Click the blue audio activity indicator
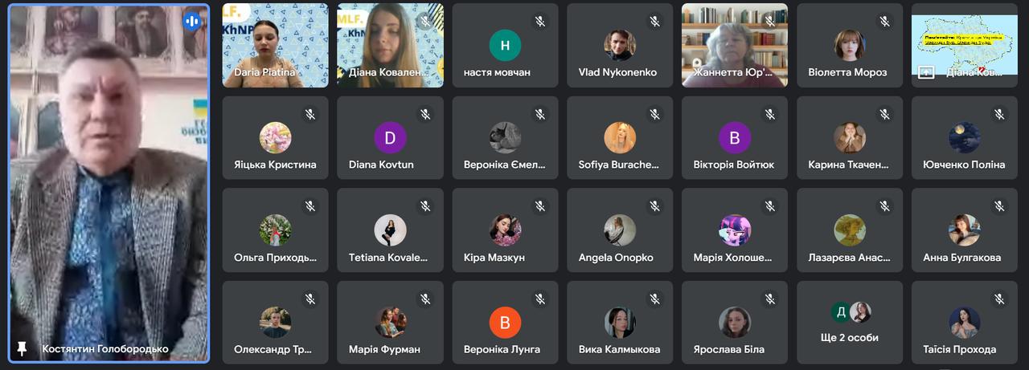This screenshot has width=1029, height=370. 191,22
